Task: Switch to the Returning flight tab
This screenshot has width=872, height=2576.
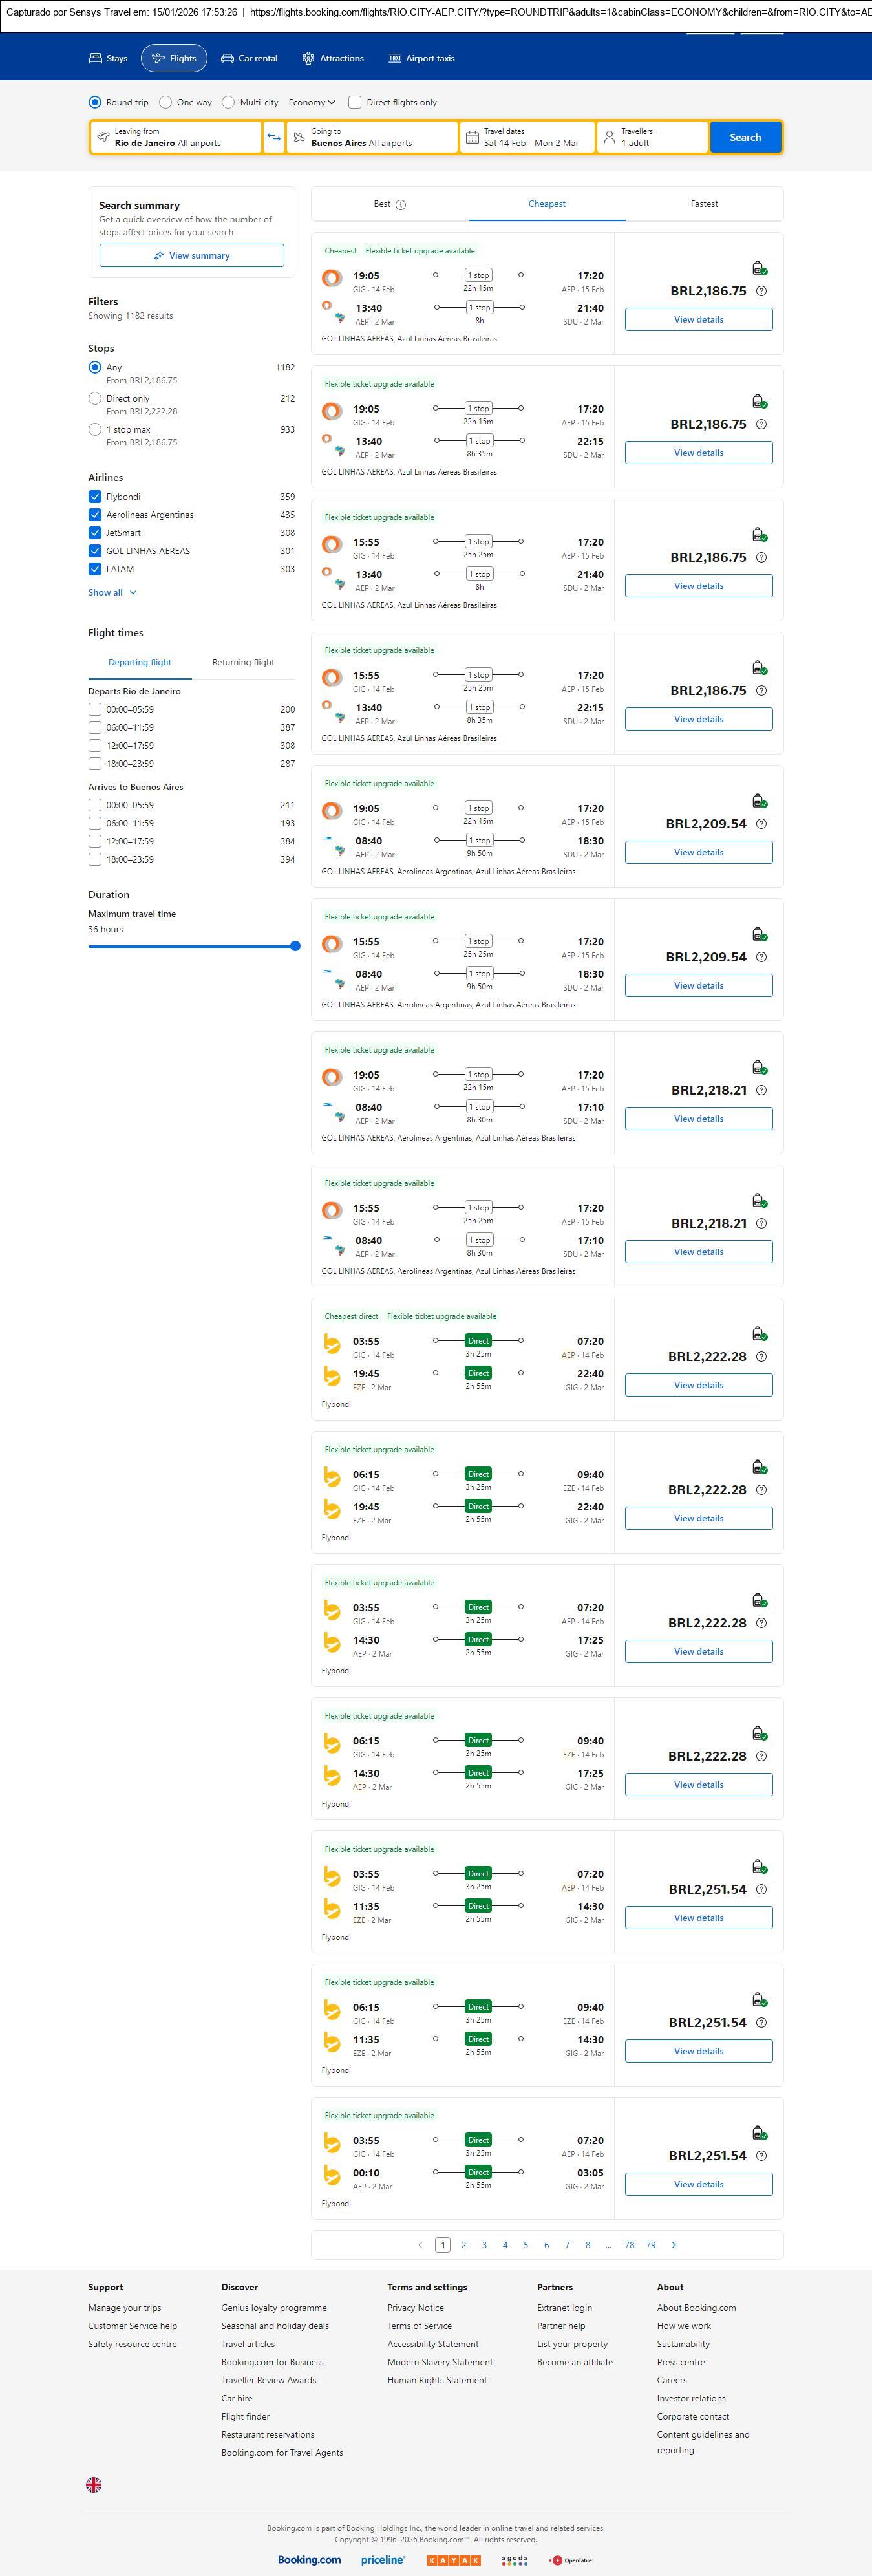Action: 243,662
